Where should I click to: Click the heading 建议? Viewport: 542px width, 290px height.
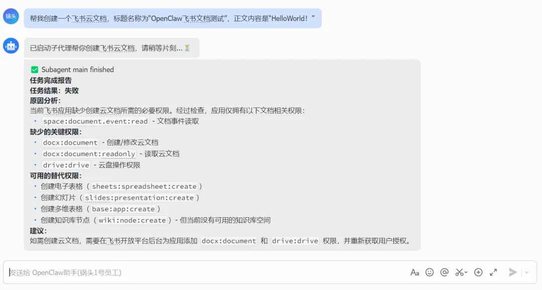(x=38, y=231)
